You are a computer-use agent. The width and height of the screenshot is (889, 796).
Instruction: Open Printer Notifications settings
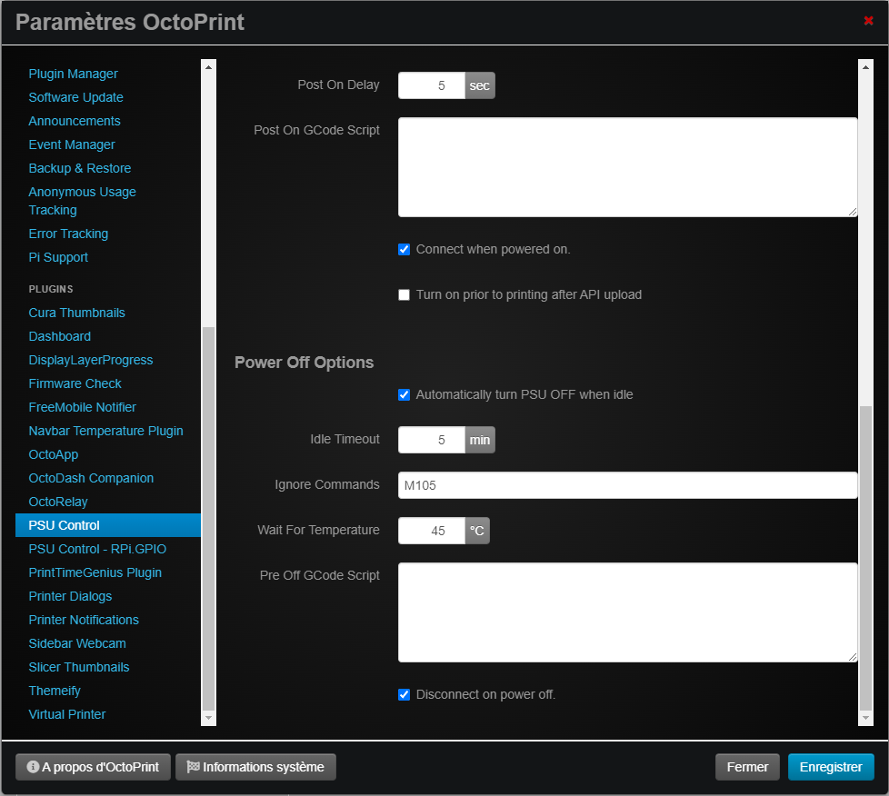(84, 621)
